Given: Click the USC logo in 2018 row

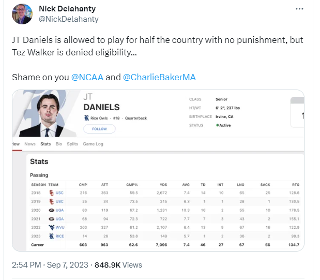Looking at the screenshot, I should point(51,193).
